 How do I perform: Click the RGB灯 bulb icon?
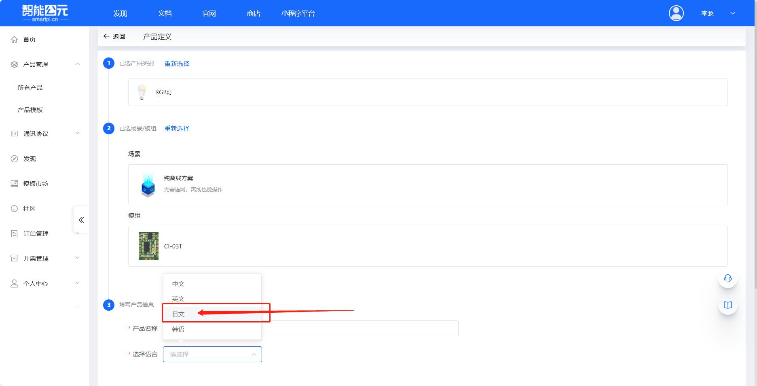click(x=142, y=92)
